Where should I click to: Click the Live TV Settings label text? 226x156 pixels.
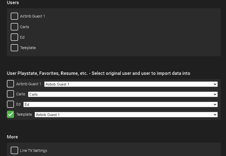34,151
